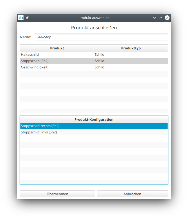Sort by the Produkt column header
Viewport: 188px width, 219px height.
tap(57, 48)
